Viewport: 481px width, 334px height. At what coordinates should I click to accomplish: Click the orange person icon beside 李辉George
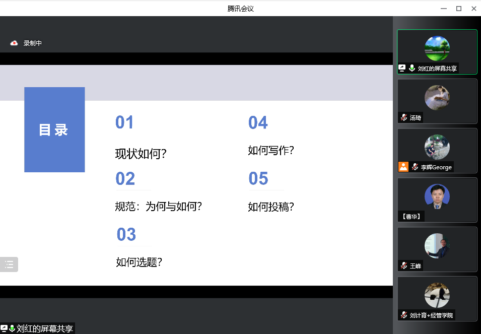(x=403, y=167)
